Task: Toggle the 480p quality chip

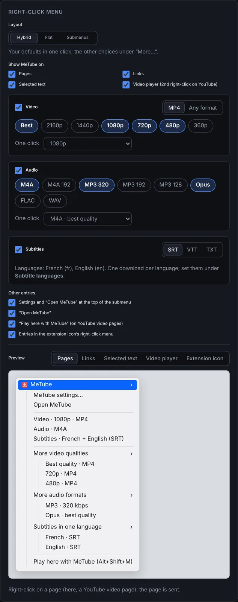Action: [173, 126]
